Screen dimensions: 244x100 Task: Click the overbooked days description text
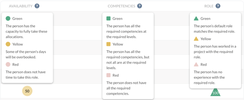pyautogui.click(x=26, y=54)
